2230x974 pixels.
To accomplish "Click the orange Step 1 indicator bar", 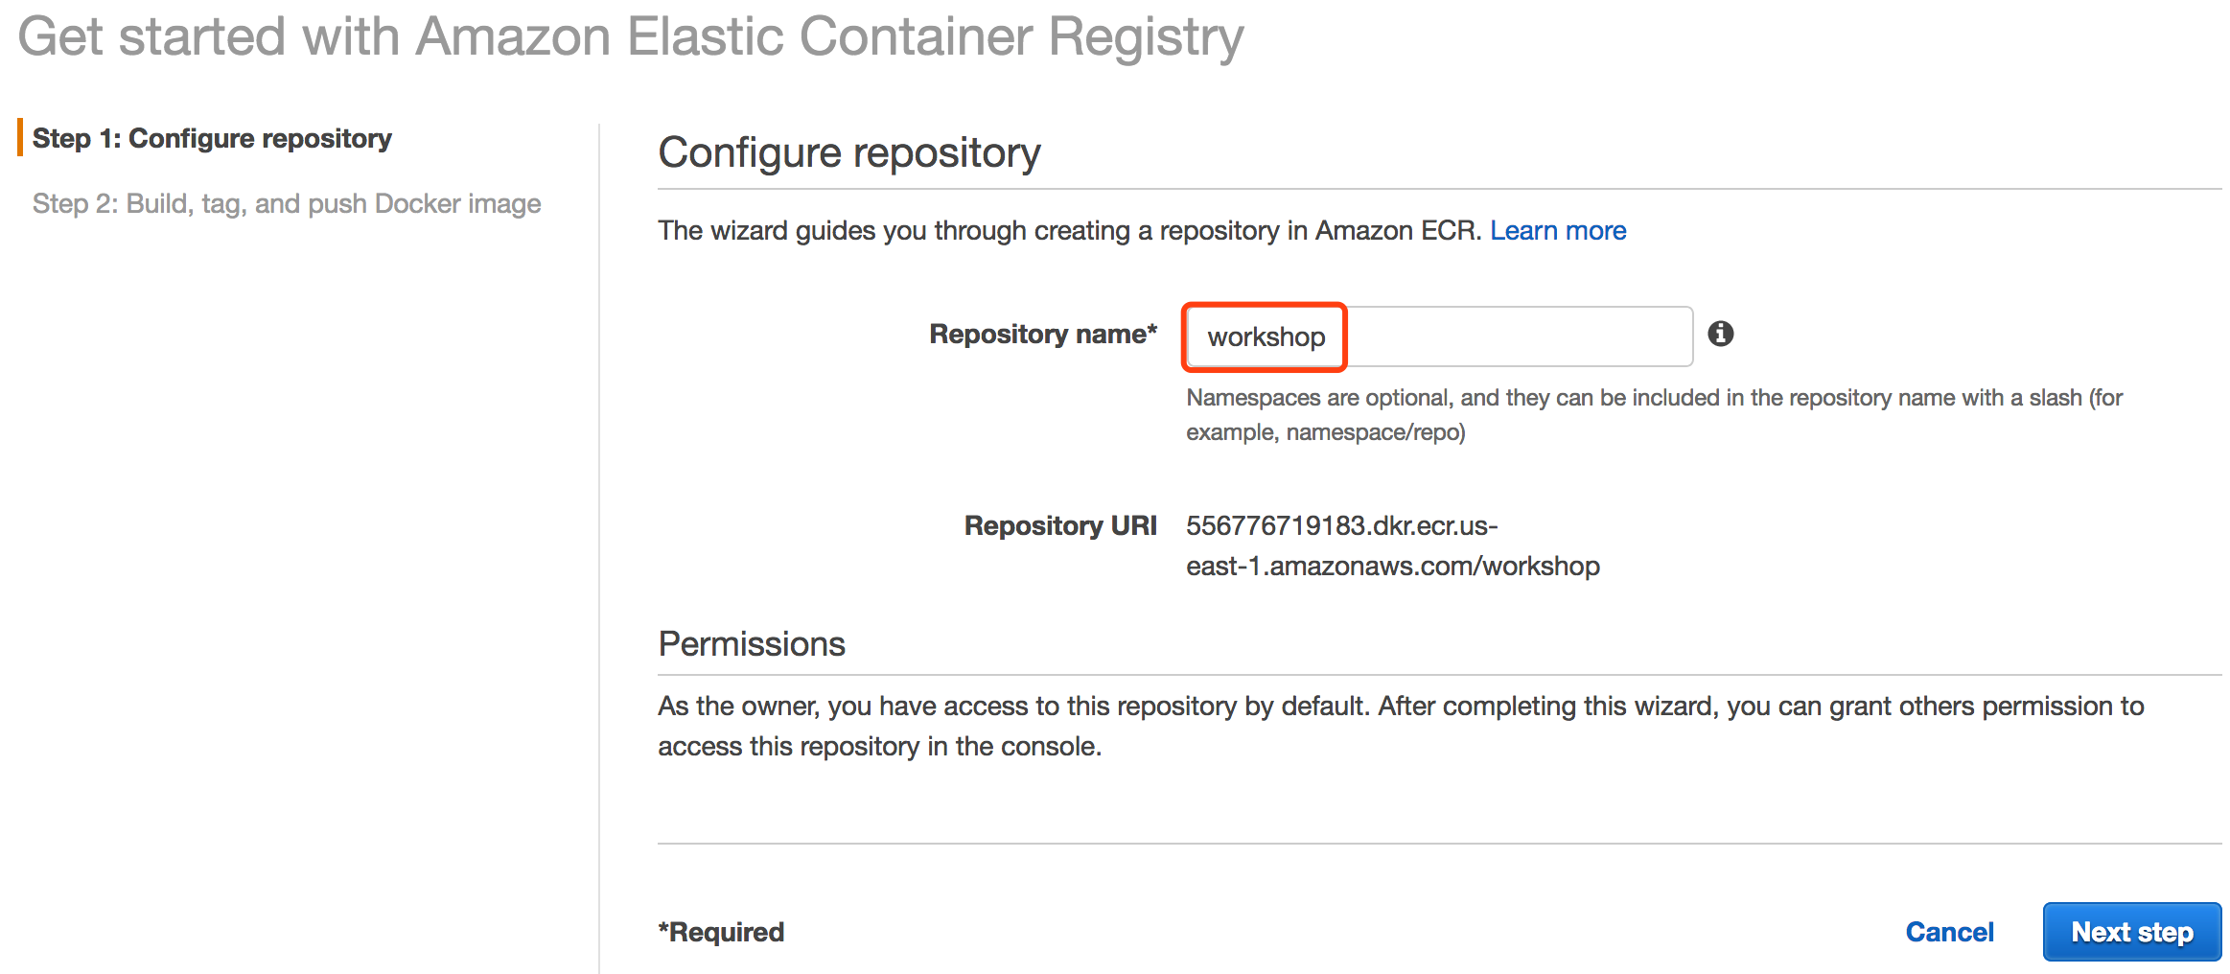I will coord(20,138).
